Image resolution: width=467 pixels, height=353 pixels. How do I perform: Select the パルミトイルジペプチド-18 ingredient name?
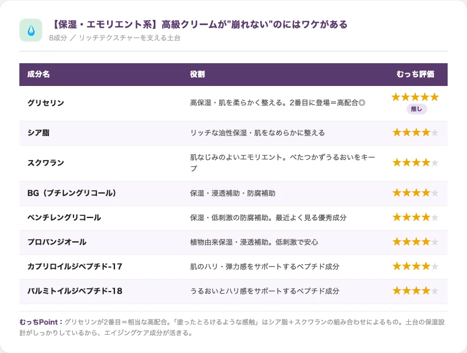coord(75,291)
